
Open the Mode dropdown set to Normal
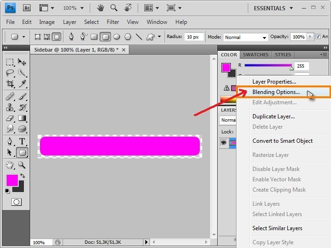click(x=245, y=37)
